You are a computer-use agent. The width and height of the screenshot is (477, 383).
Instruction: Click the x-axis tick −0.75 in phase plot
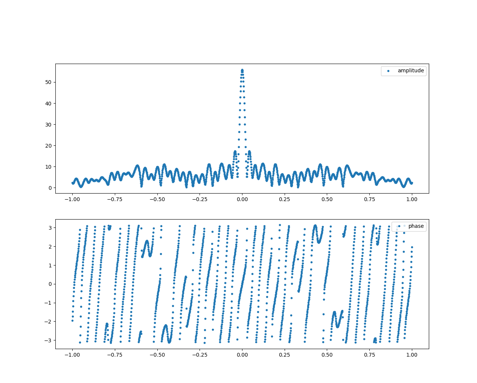pos(115,355)
